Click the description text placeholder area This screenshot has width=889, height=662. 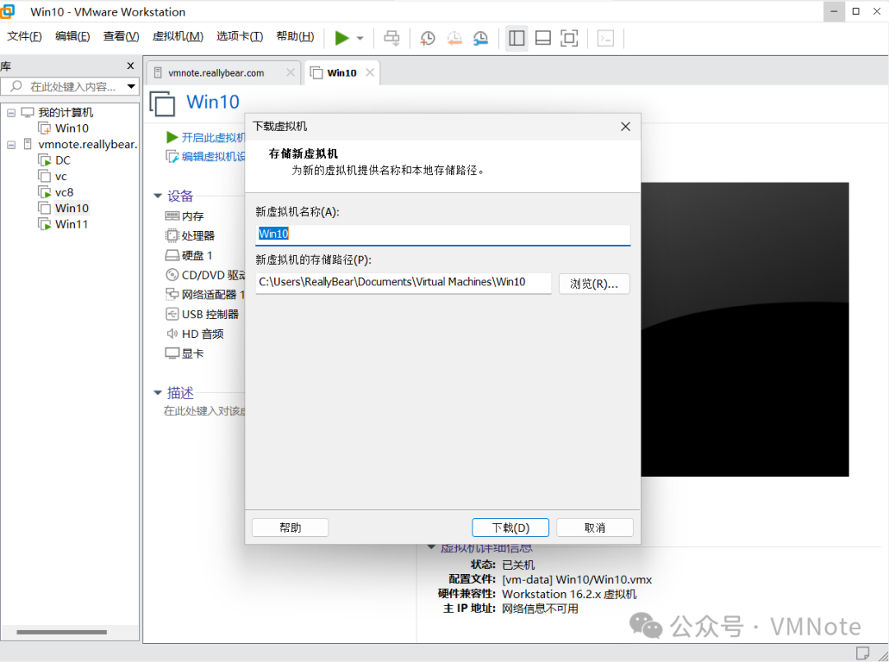click(x=204, y=411)
